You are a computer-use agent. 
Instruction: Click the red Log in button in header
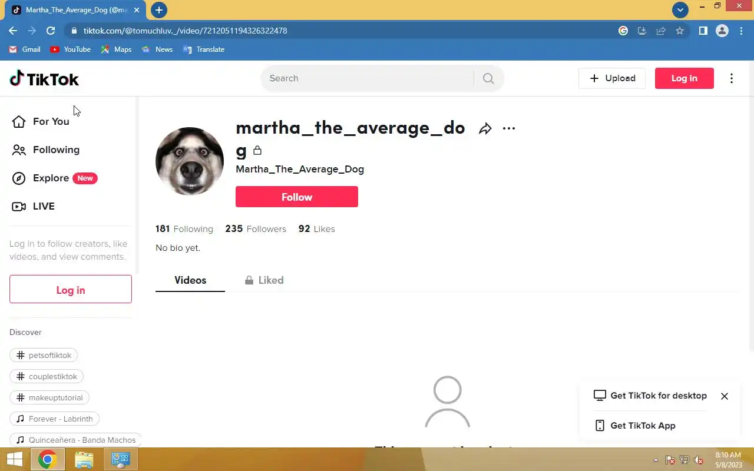684,78
